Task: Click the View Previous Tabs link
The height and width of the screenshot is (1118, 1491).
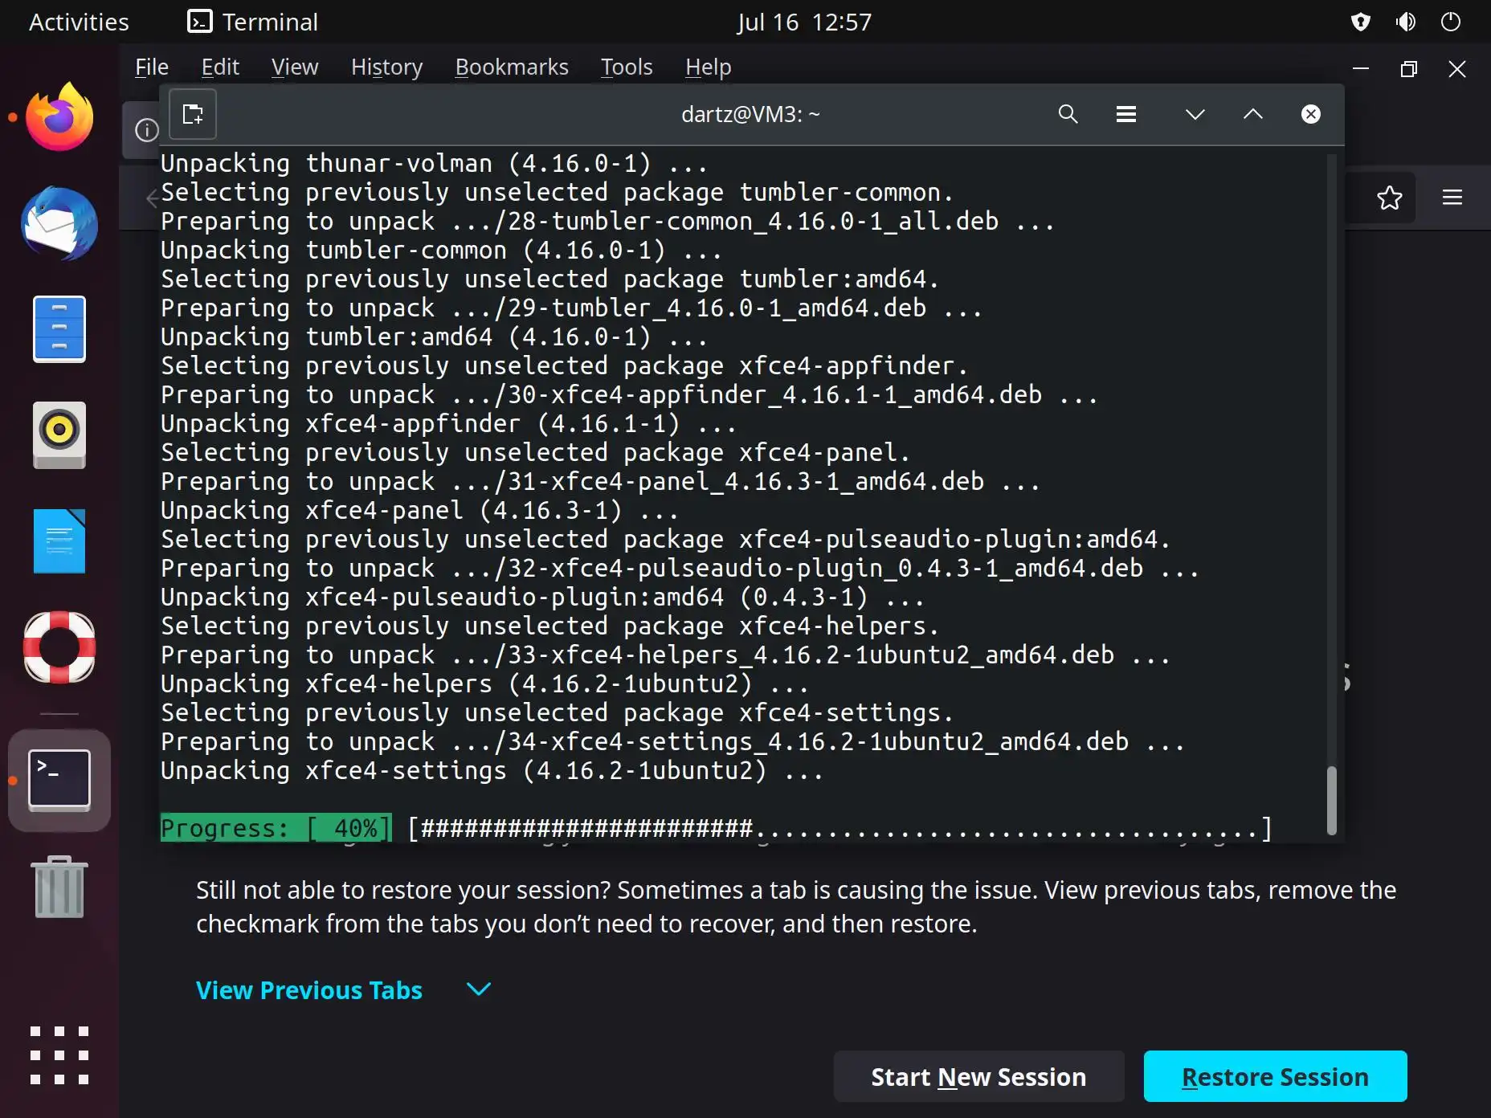Action: (309, 990)
